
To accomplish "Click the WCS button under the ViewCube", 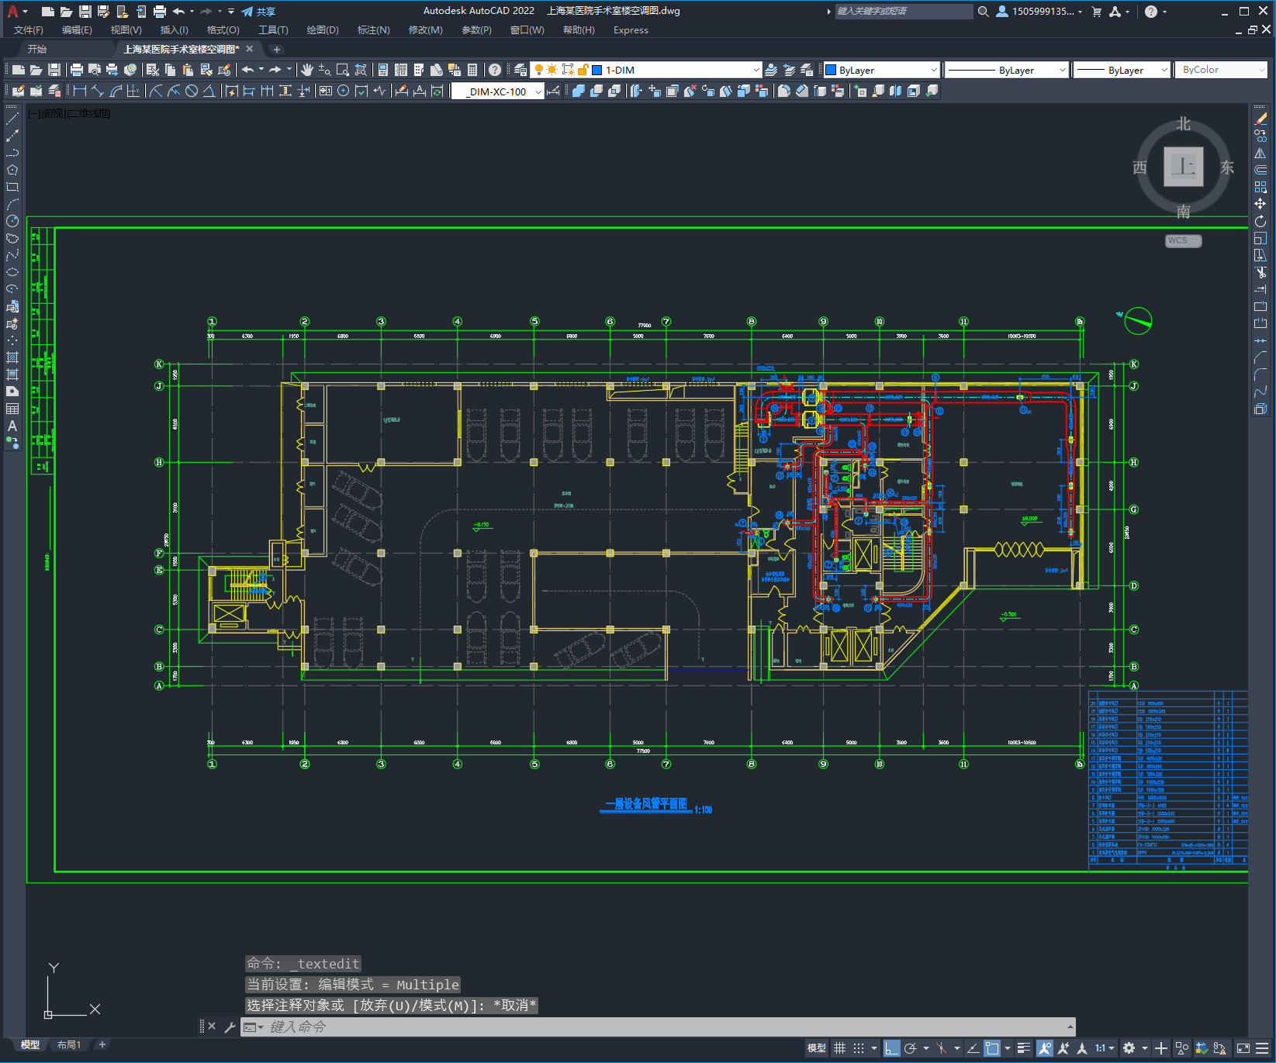I will point(1183,240).
